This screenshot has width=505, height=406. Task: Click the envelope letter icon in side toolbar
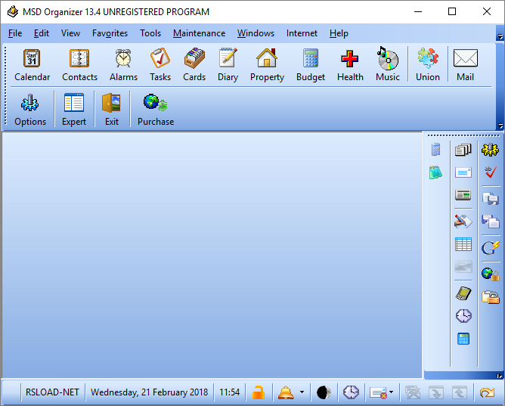click(463, 172)
